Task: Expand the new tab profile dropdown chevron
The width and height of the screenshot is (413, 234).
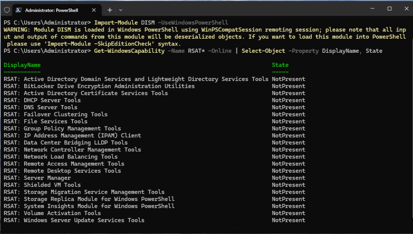Action: (x=121, y=9)
